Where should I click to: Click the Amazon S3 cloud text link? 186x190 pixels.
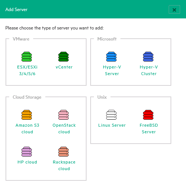pos(27,129)
